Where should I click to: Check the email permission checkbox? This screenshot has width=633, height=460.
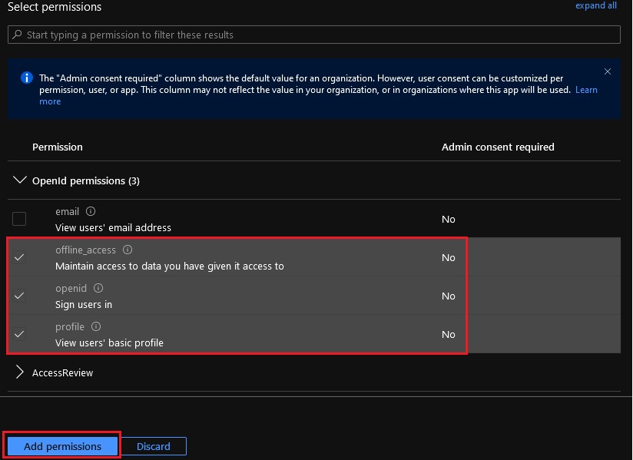click(x=18, y=219)
